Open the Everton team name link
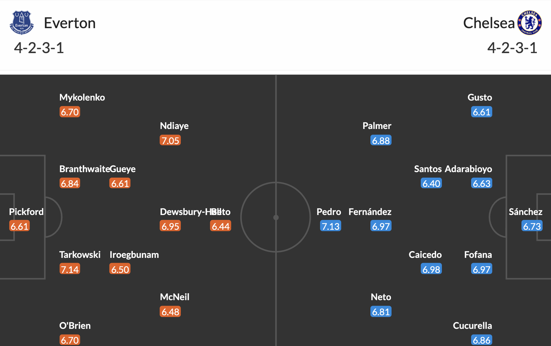 coord(70,23)
